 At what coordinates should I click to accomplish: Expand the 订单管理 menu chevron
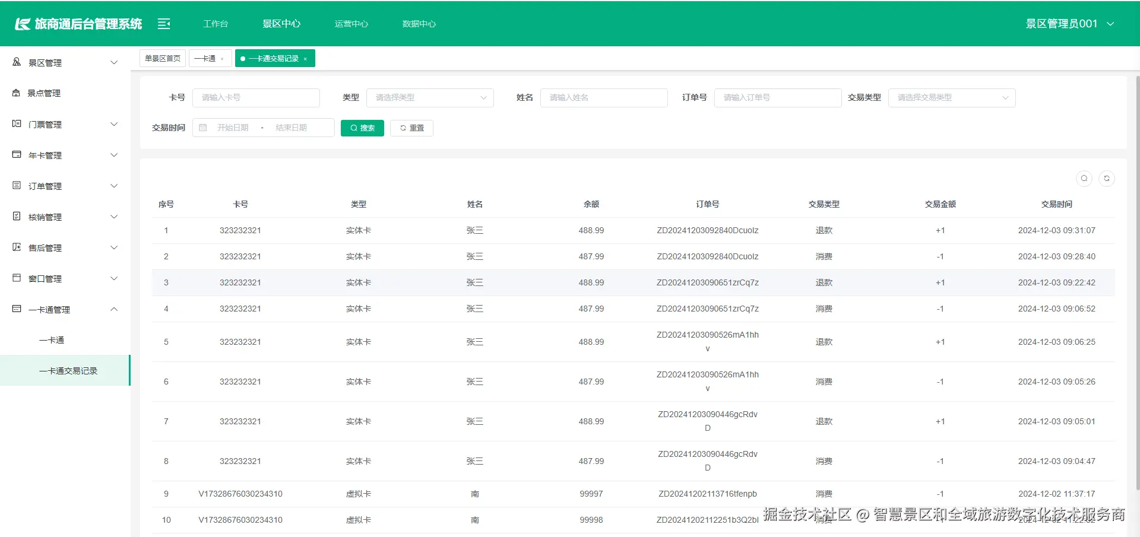click(x=114, y=186)
